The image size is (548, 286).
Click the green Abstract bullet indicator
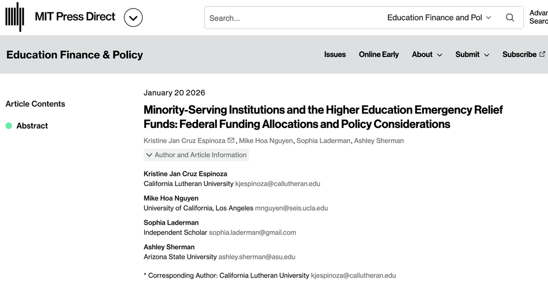pos(9,126)
